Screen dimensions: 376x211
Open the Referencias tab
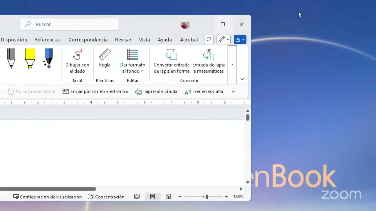point(48,40)
